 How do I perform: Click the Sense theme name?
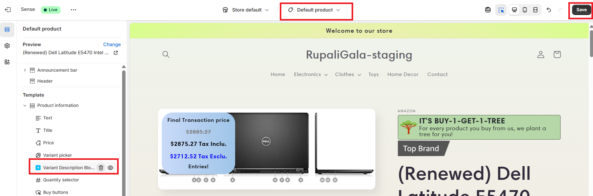coord(28,9)
